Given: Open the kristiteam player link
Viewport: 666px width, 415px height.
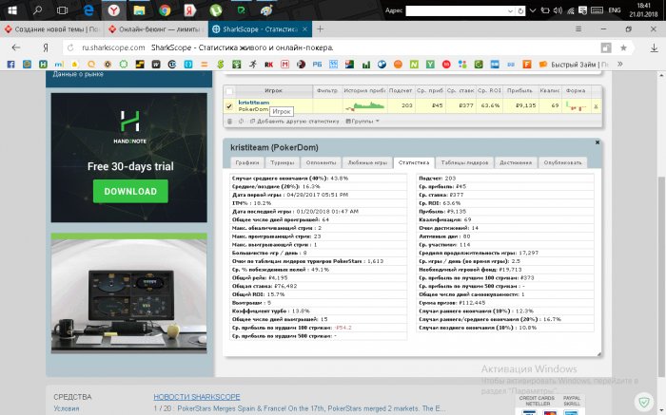Looking at the screenshot, I should click(x=254, y=103).
